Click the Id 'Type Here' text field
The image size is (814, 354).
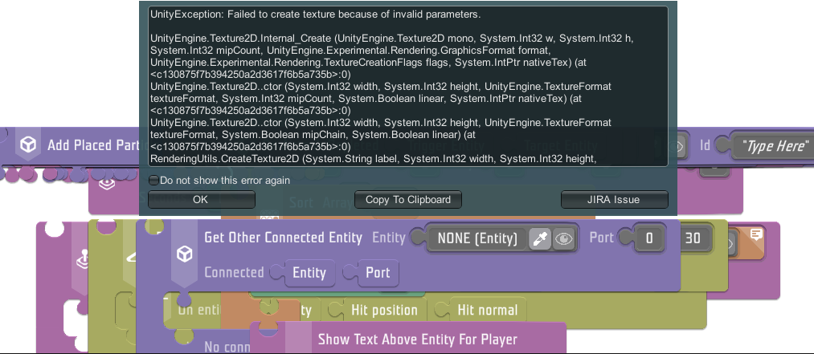coord(774,146)
